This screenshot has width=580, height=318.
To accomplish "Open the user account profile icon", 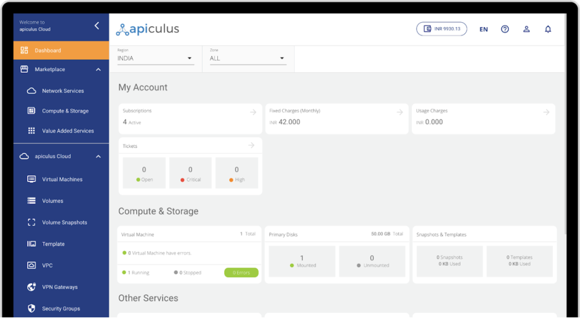I will pyautogui.click(x=527, y=29).
